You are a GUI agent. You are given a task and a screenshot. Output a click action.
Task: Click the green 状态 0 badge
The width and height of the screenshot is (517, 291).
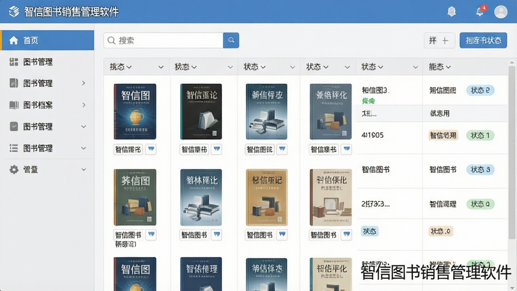click(x=480, y=204)
